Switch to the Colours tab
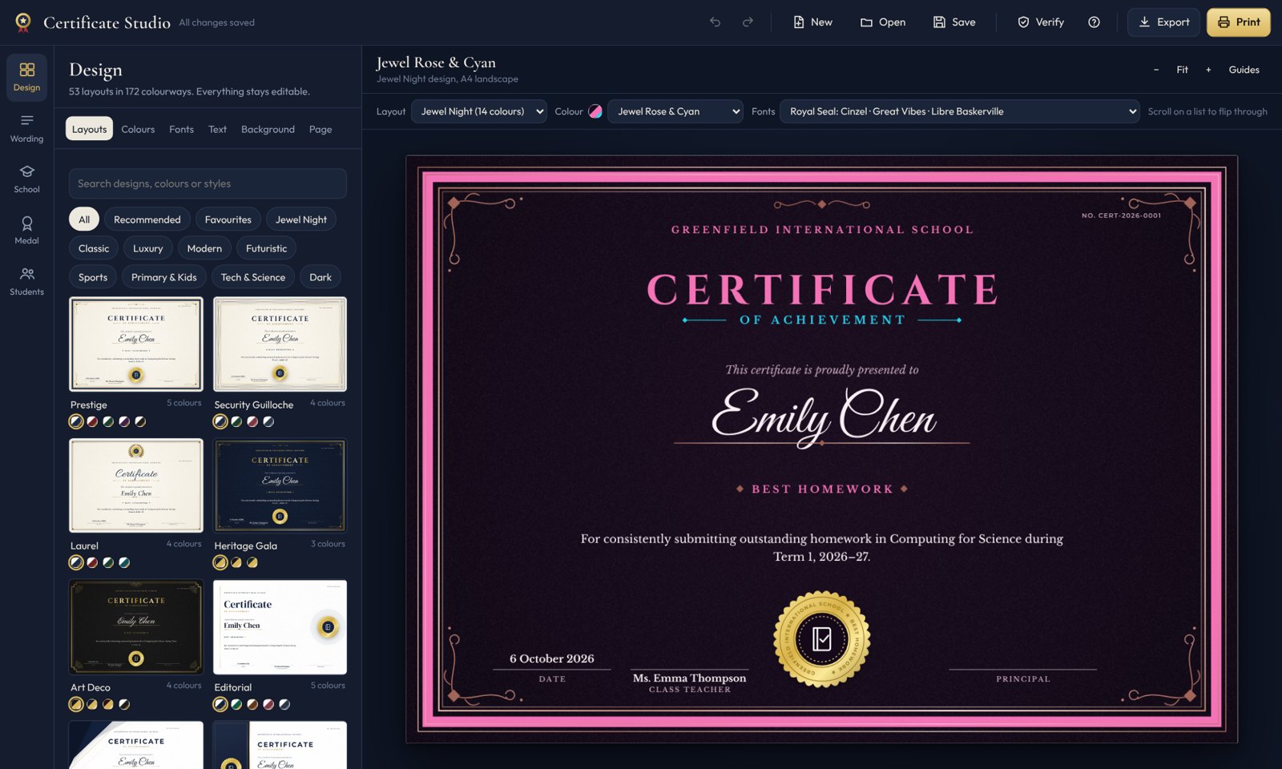This screenshot has height=769, width=1282. (138, 129)
